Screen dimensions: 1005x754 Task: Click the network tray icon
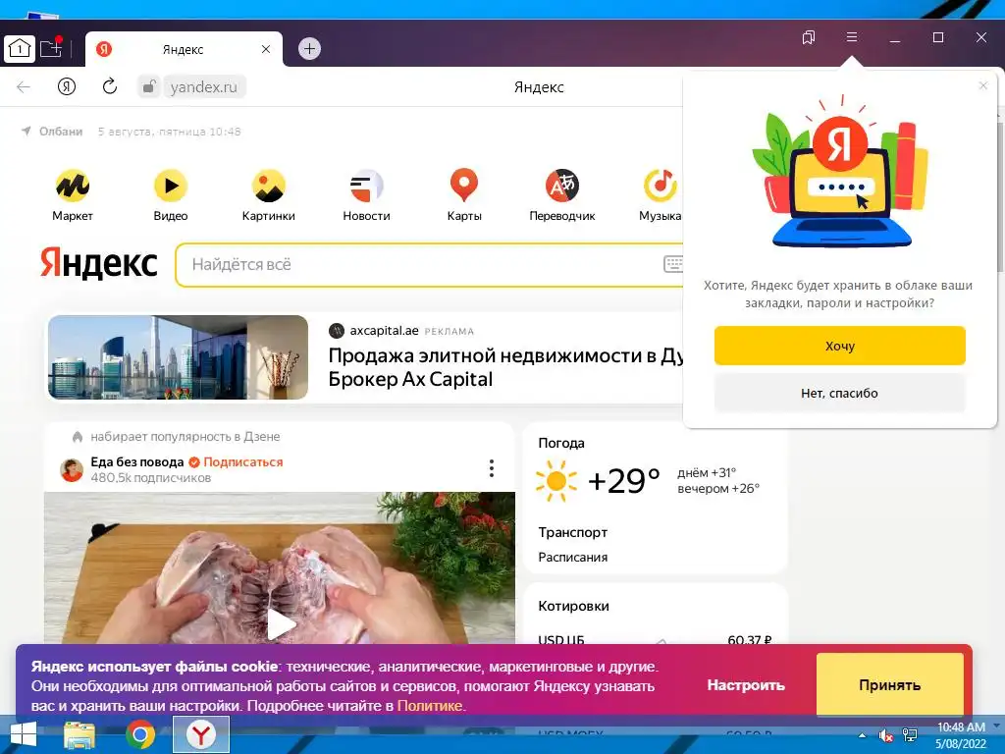[x=909, y=735]
